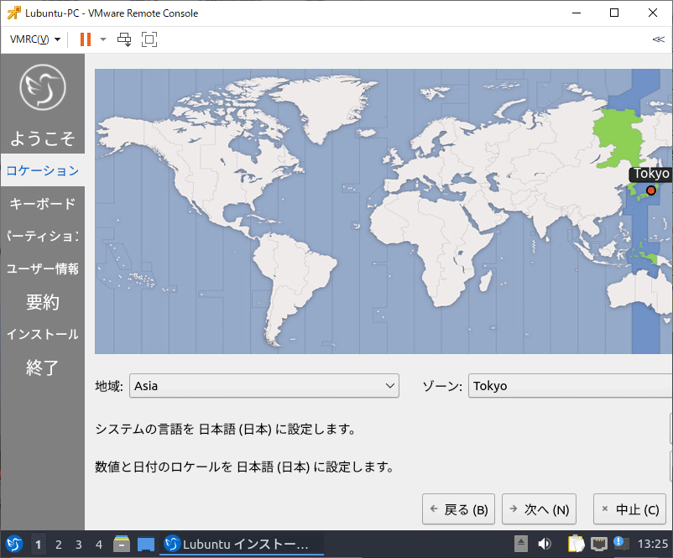Collapse toolbar with double chevron icon

[659, 39]
